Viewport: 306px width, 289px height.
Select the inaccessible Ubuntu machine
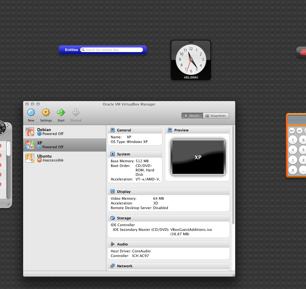[x=65, y=158]
